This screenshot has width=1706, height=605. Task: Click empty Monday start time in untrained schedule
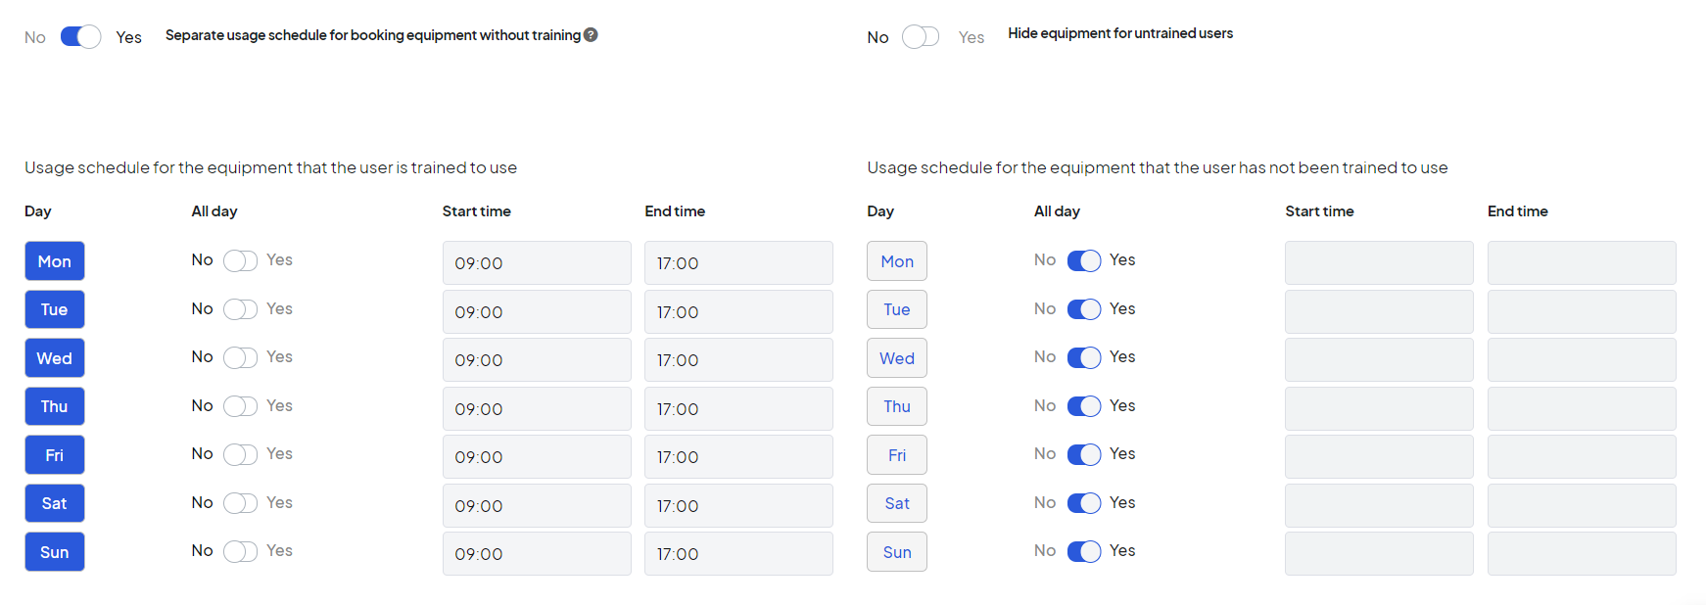(x=1378, y=263)
